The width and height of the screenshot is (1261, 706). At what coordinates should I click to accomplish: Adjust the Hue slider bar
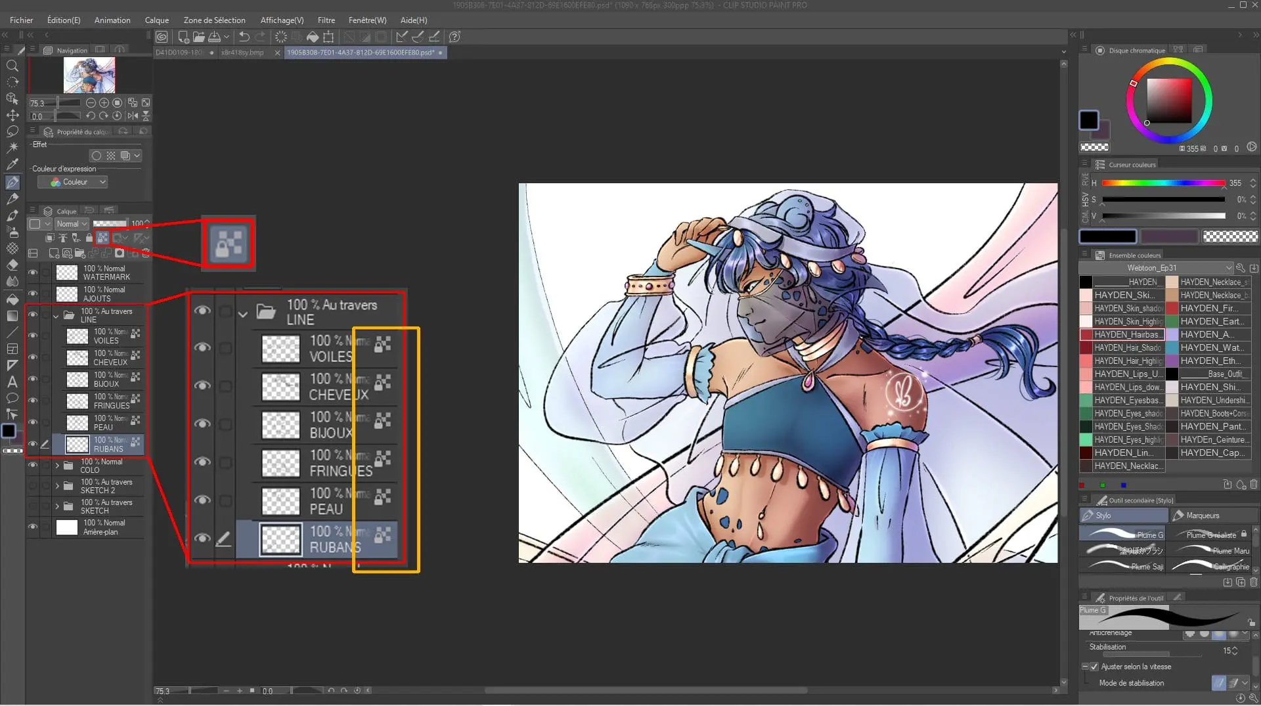click(1163, 183)
